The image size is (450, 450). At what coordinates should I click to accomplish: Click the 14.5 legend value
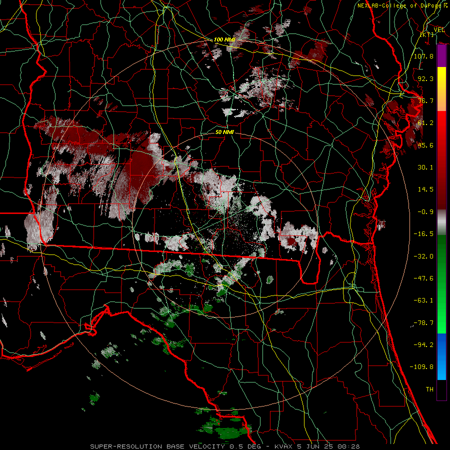click(x=425, y=189)
